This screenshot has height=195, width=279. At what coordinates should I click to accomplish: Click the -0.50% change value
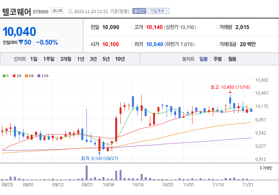(47, 43)
